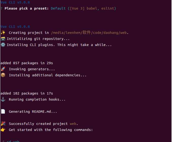Click the anchor emoji before Running completion hooks

3,99
